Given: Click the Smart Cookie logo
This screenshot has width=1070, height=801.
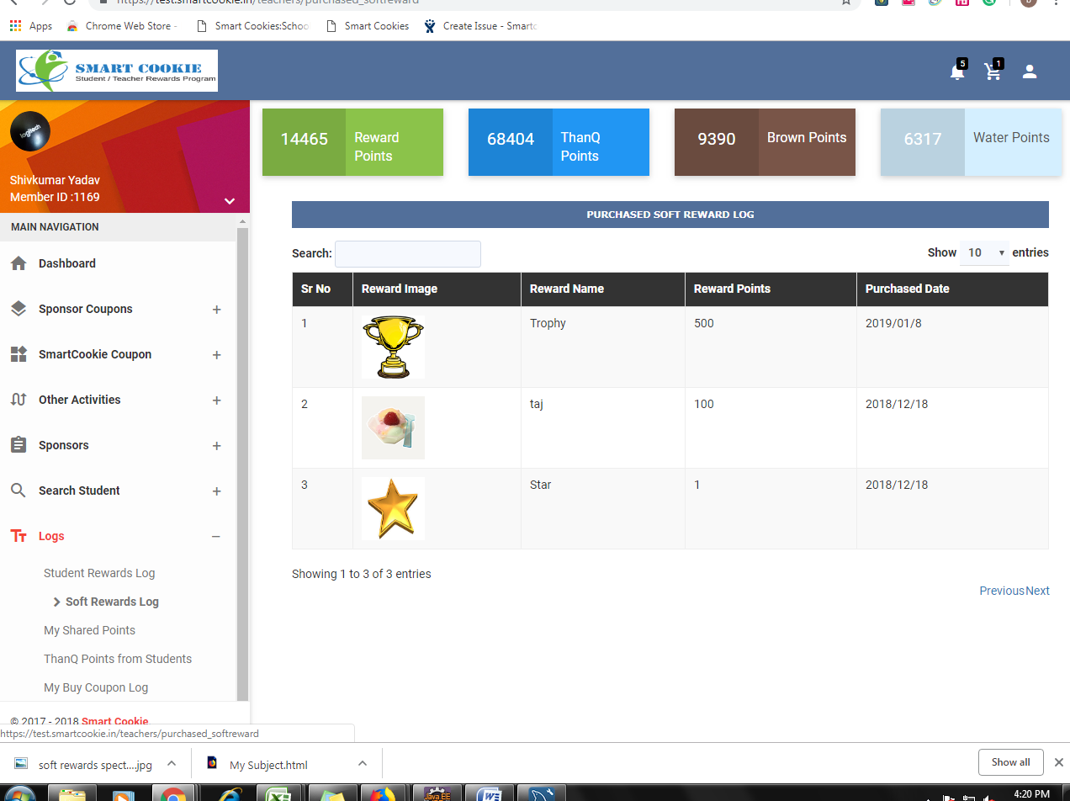Looking at the screenshot, I should tap(117, 71).
